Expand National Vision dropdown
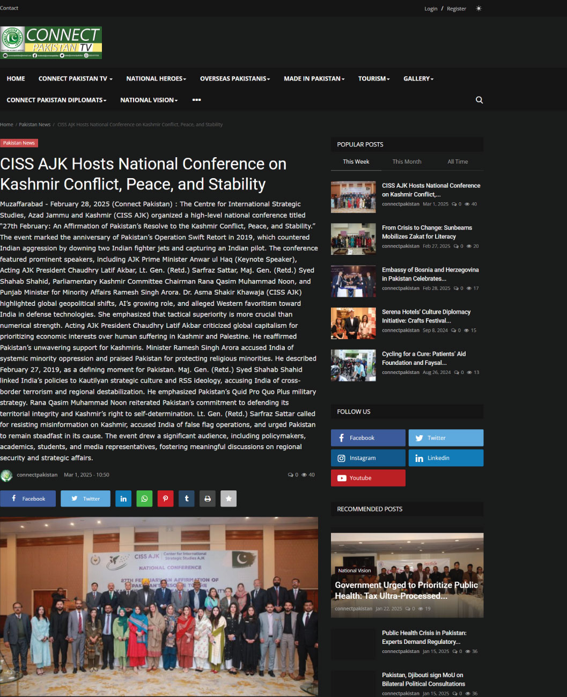Viewport: 567px width, 697px height. [149, 100]
